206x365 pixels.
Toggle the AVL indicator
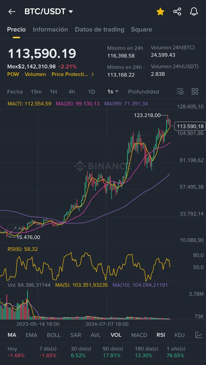tap(95, 335)
